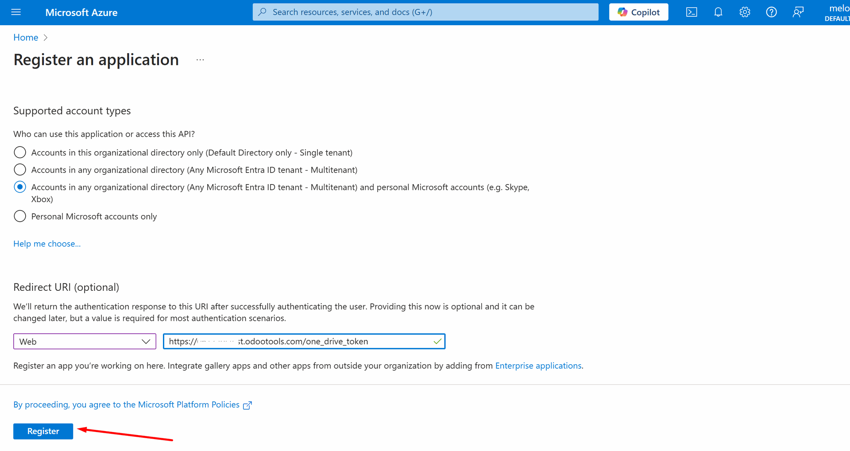This screenshot has height=451, width=850.
Task: Click the breadcrumb chevron after Home
Action: 45,38
